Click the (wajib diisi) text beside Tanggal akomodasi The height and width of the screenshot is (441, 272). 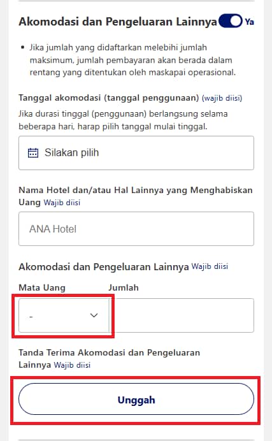(x=222, y=98)
